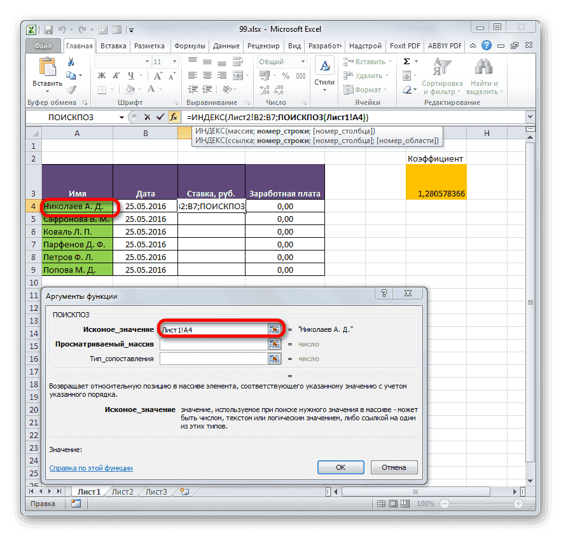
Task: Click the AutoSum sigma icon
Action: 405,61
